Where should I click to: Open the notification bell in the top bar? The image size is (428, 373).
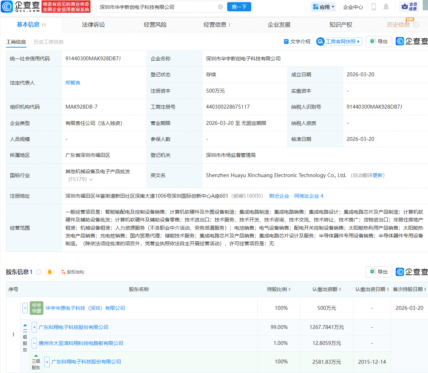(385, 7)
